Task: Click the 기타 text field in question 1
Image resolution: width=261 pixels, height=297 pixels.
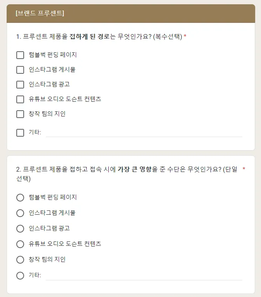Action: coord(144,133)
